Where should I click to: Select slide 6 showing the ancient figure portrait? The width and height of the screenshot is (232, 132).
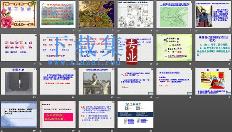213,14
